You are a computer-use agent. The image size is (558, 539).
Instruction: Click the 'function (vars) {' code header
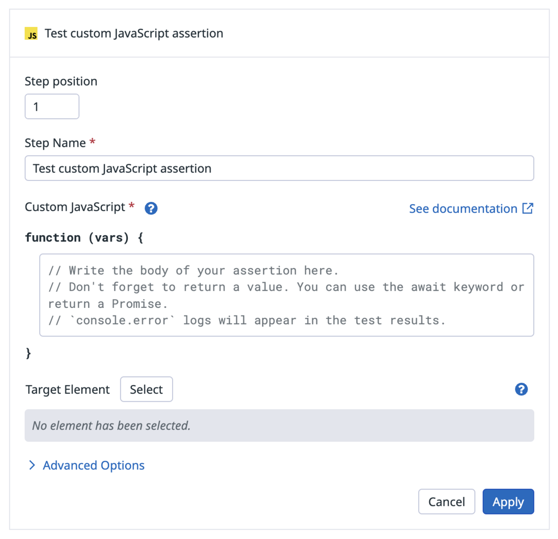[84, 238]
